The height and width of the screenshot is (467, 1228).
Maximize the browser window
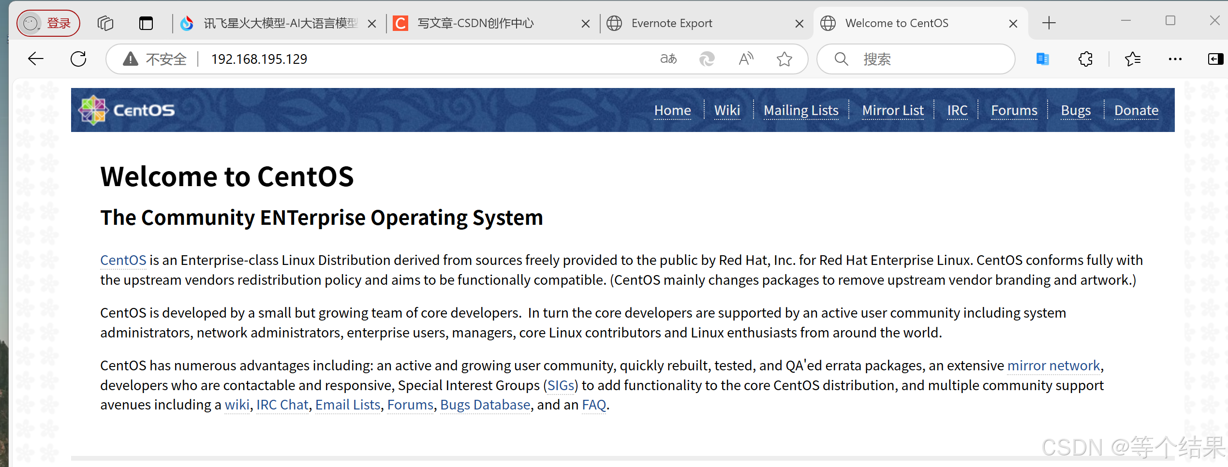pos(1170,21)
